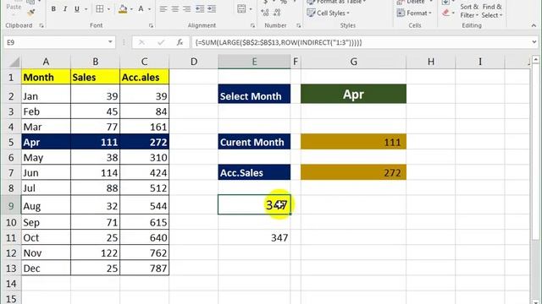Click the Borders grid icon

100,9
